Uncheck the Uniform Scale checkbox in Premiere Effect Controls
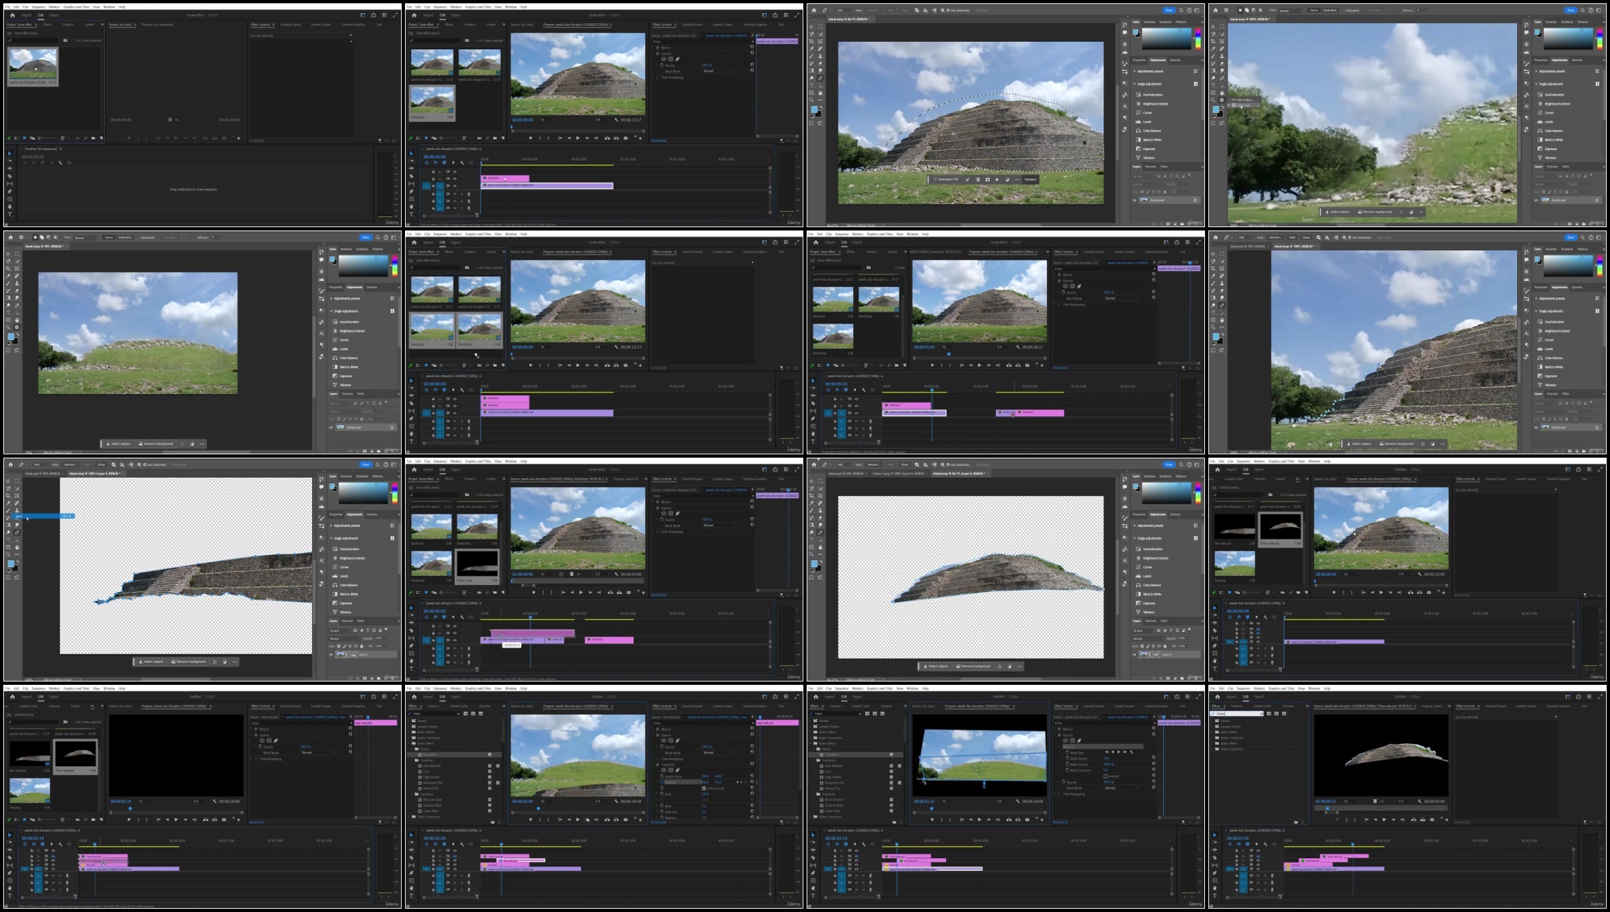This screenshot has width=1610, height=912. 704,788
